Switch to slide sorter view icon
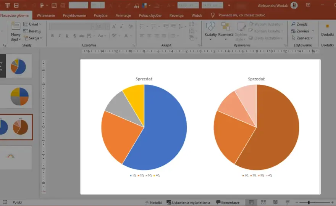 click(263, 202)
